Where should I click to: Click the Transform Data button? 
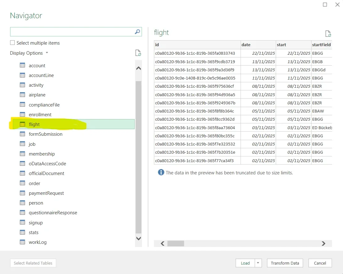pos(285,263)
